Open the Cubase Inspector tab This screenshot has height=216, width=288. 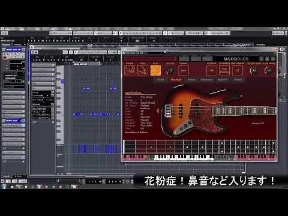point(6,44)
